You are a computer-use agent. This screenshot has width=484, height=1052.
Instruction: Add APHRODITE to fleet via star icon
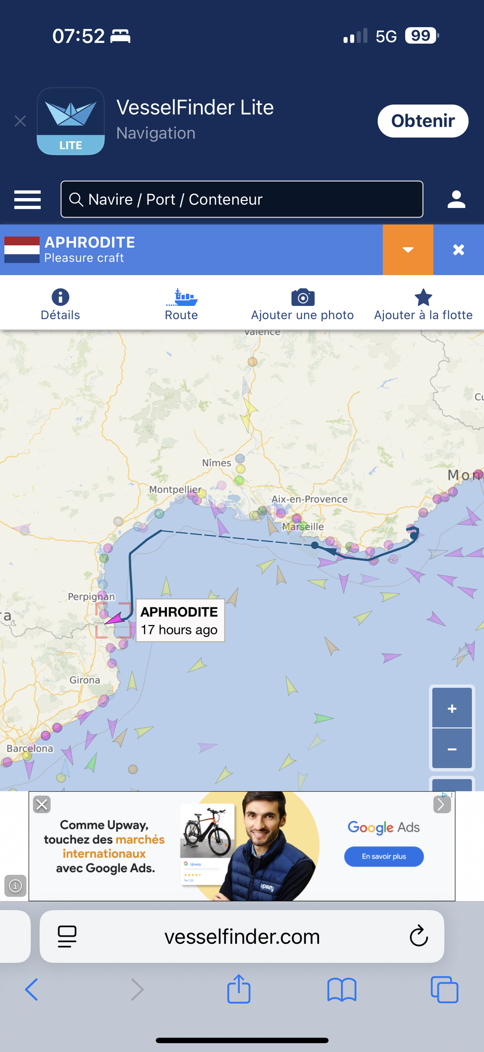tap(423, 297)
